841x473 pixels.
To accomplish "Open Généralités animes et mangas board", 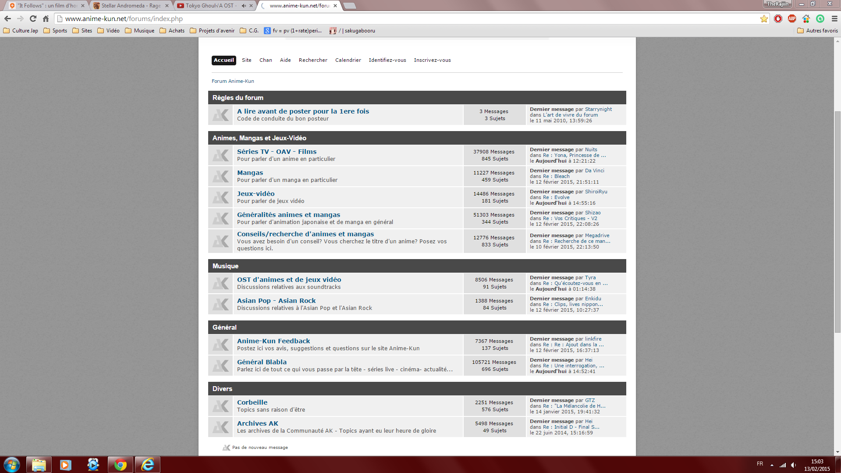I will 288,215.
